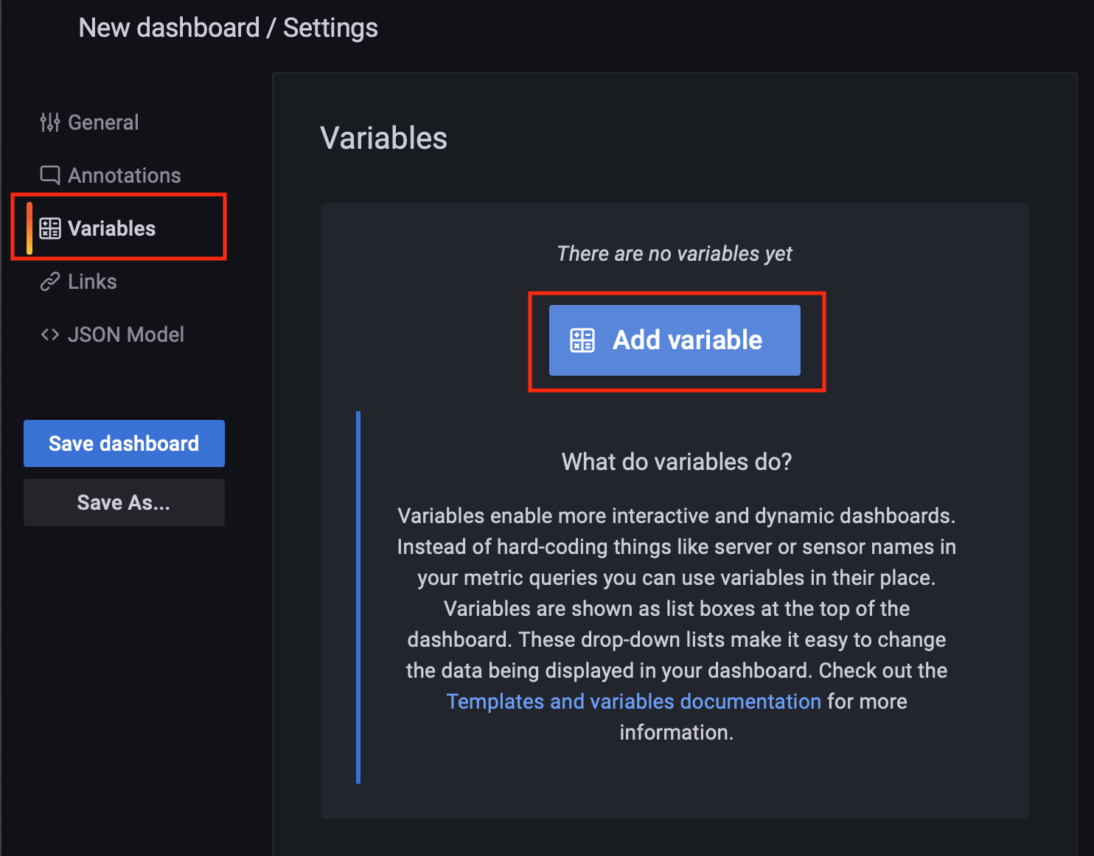Viewport: 1094px width, 856px height.
Task: Open the General settings section
Action: click(89, 122)
